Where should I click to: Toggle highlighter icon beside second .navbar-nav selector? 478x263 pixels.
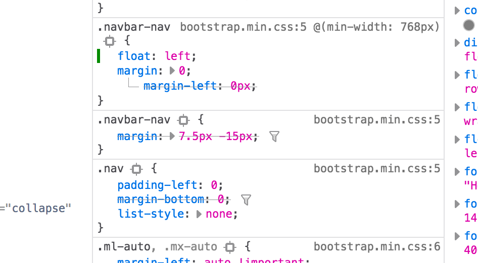[x=184, y=120]
